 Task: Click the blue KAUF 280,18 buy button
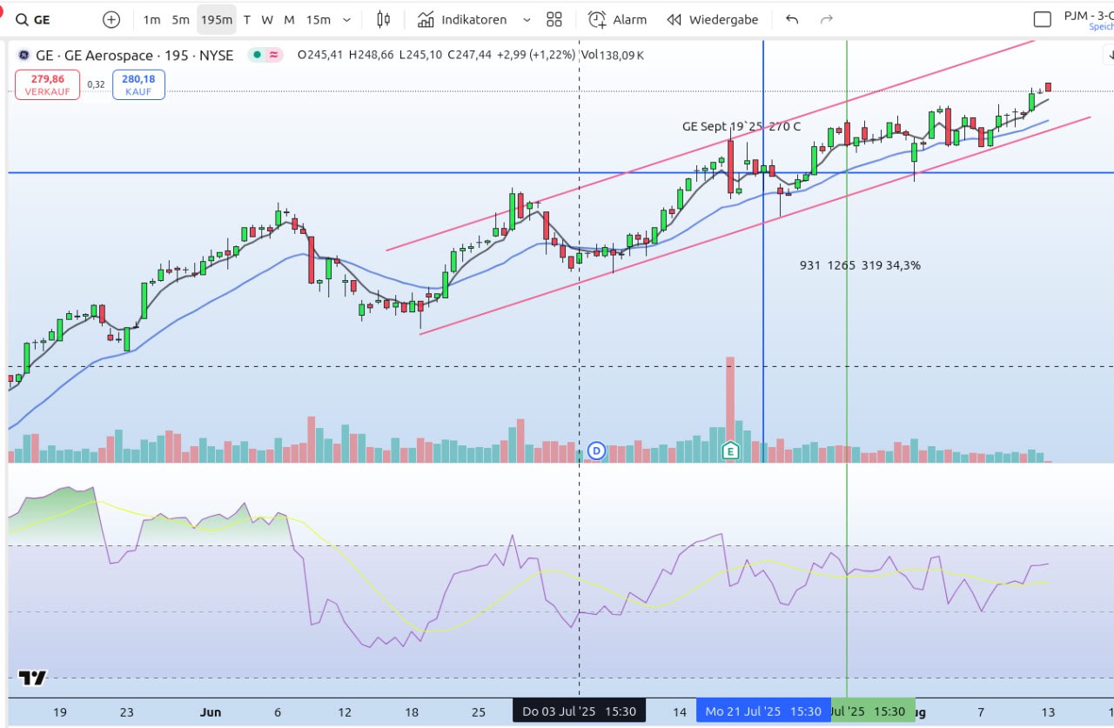[x=138, y=84]
